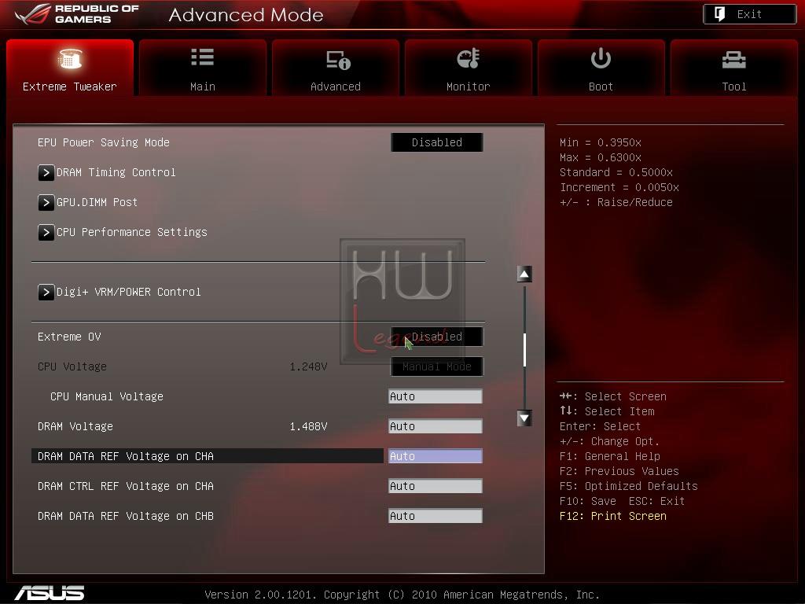Select the Extreme OV row label

[69, 337]
